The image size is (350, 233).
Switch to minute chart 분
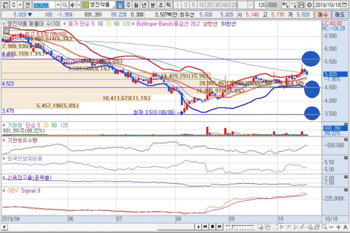tap(153, 5)
